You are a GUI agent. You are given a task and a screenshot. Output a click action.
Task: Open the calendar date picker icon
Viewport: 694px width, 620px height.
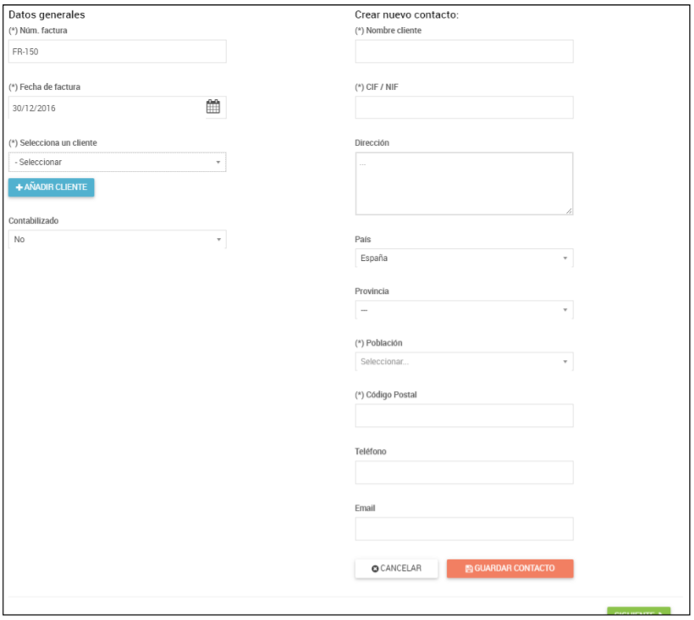click(213, 107)
